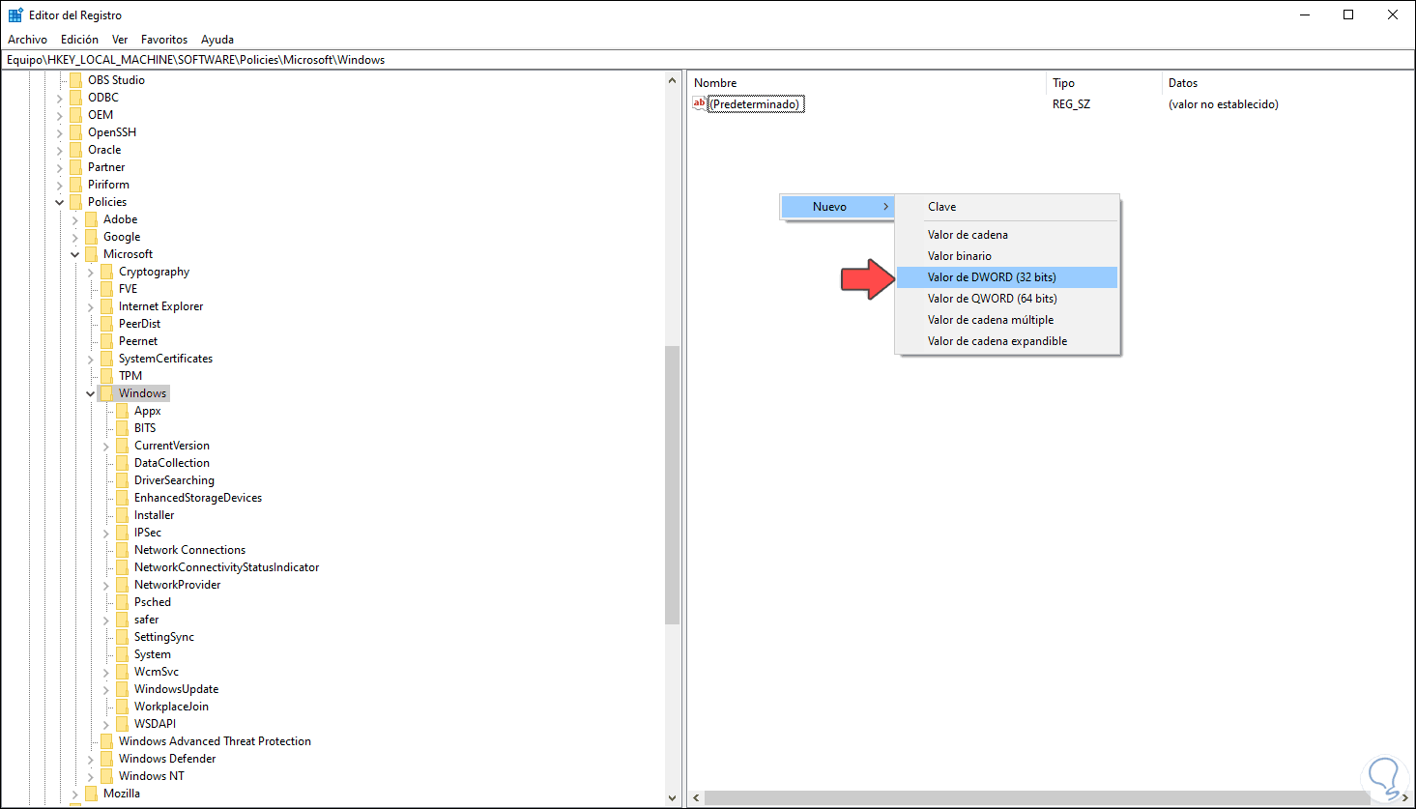Click the Nombre column header
The height and width of the screenshot is (809, 1416).
click(x=867, y=83)
